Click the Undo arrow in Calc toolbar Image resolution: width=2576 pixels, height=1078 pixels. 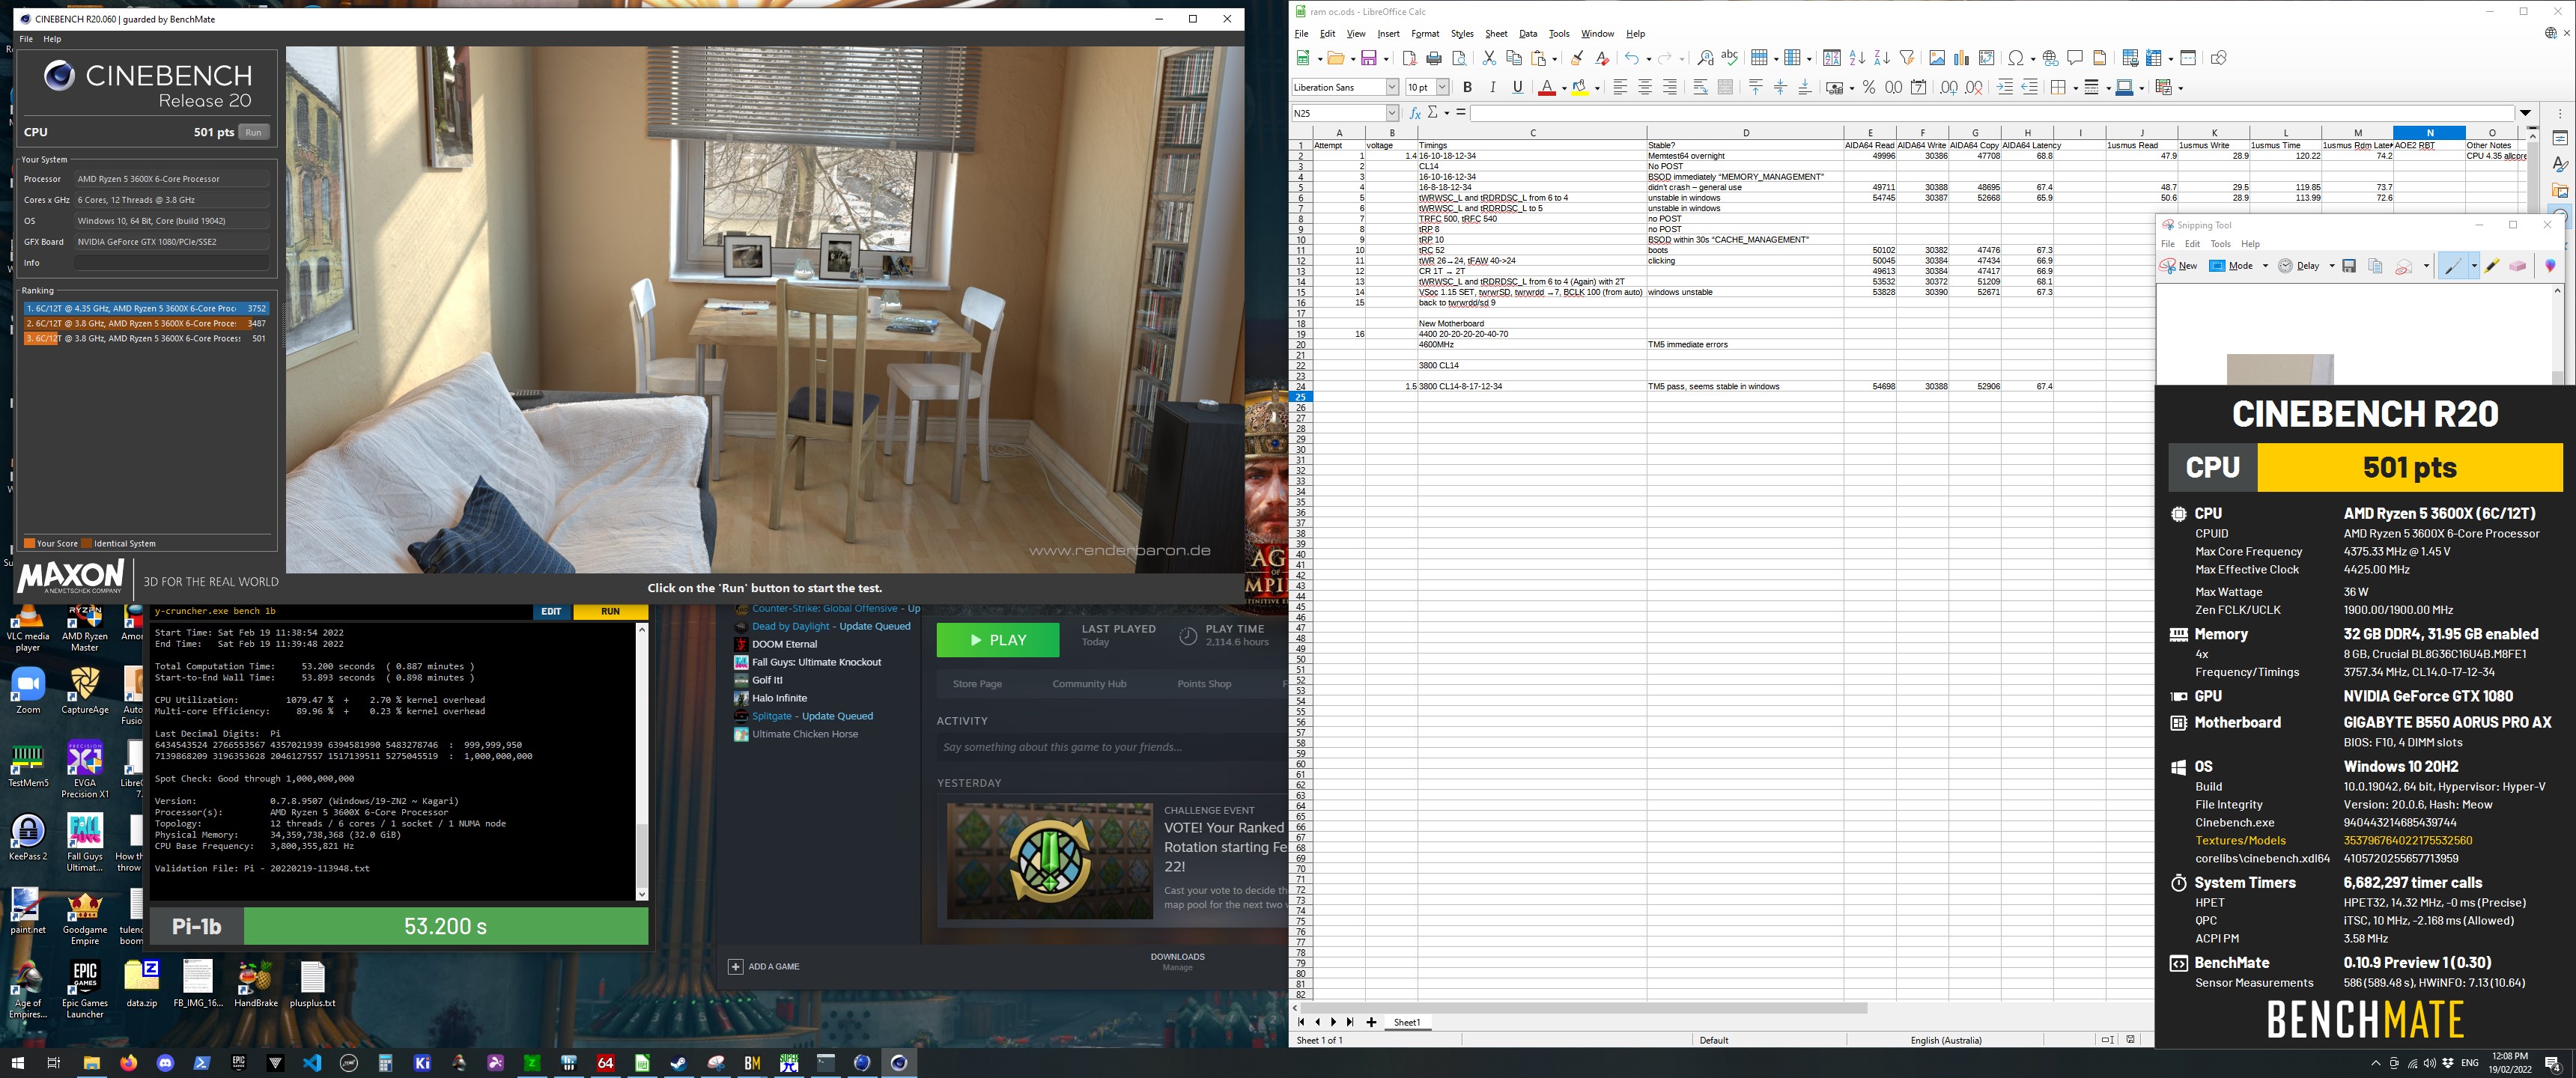click(x=1631, y=58)
